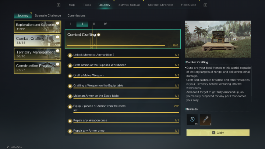Open Combat Crafting 33/34 category

point(37,40)
